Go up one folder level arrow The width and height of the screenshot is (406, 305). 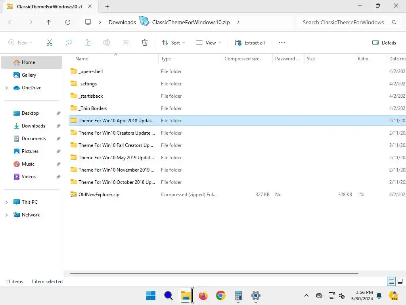click(49, 22)
